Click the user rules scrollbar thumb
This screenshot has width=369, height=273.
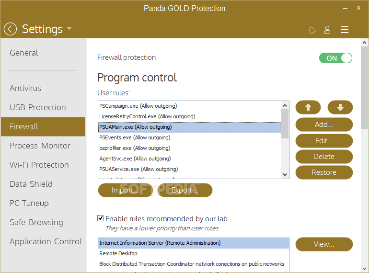click(285, 124)
